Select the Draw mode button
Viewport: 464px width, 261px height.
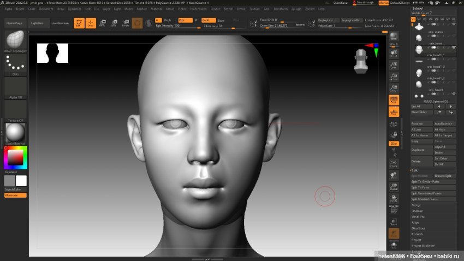(x=90, y=23)
